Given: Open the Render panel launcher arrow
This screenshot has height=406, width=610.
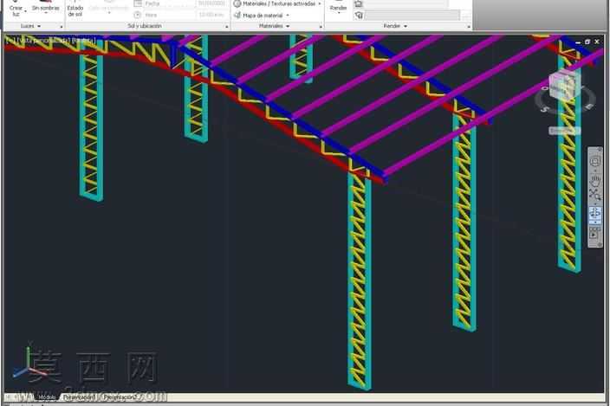Looking at the screenshot, I should [469, 27].
